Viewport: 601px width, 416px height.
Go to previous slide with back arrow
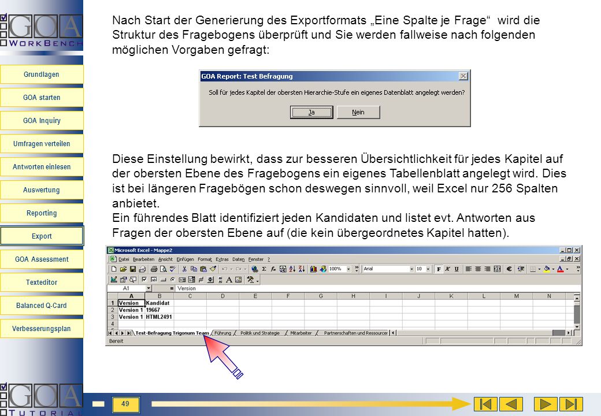tap(511, 404)
